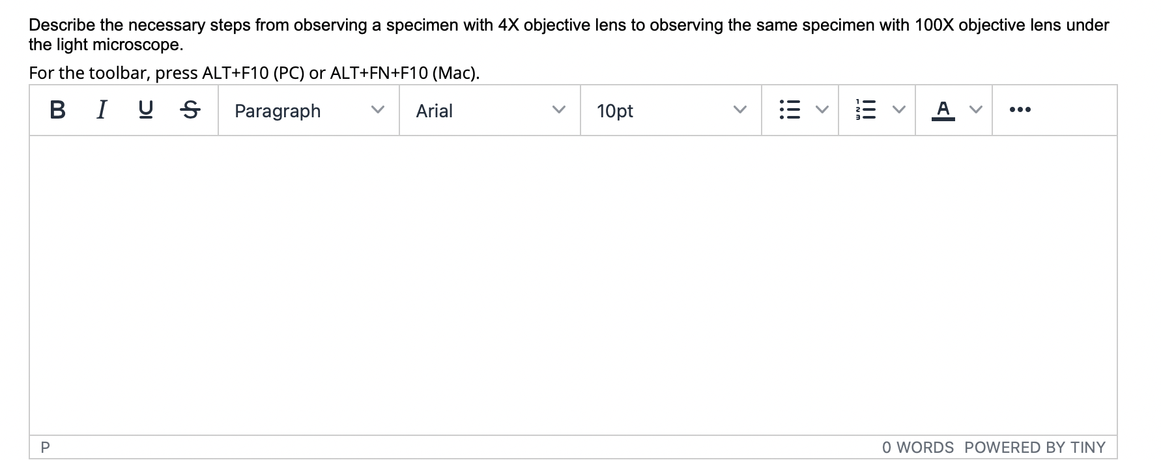Open the POWERED BY TINY link
Image resolution: width=1161 pixels, height=460 pixels.
point(1035,448)
